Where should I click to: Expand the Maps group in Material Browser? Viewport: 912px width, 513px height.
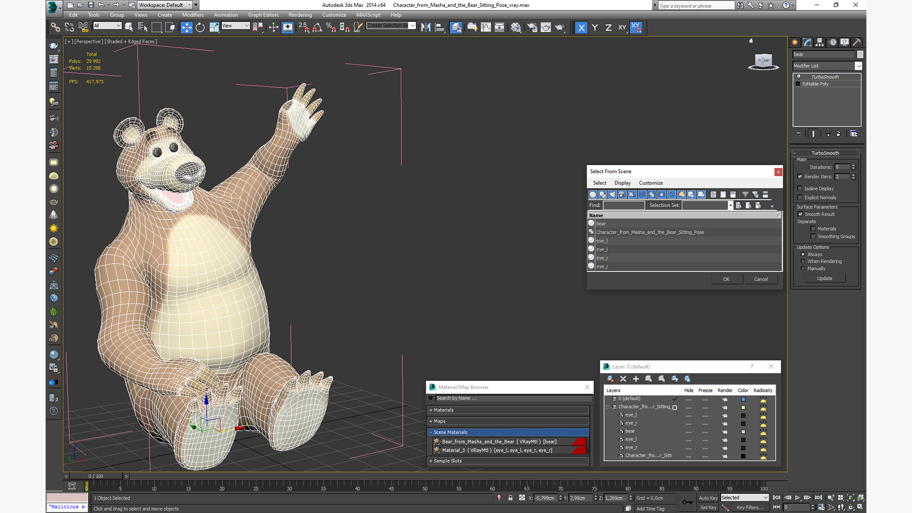pos(508,421)
